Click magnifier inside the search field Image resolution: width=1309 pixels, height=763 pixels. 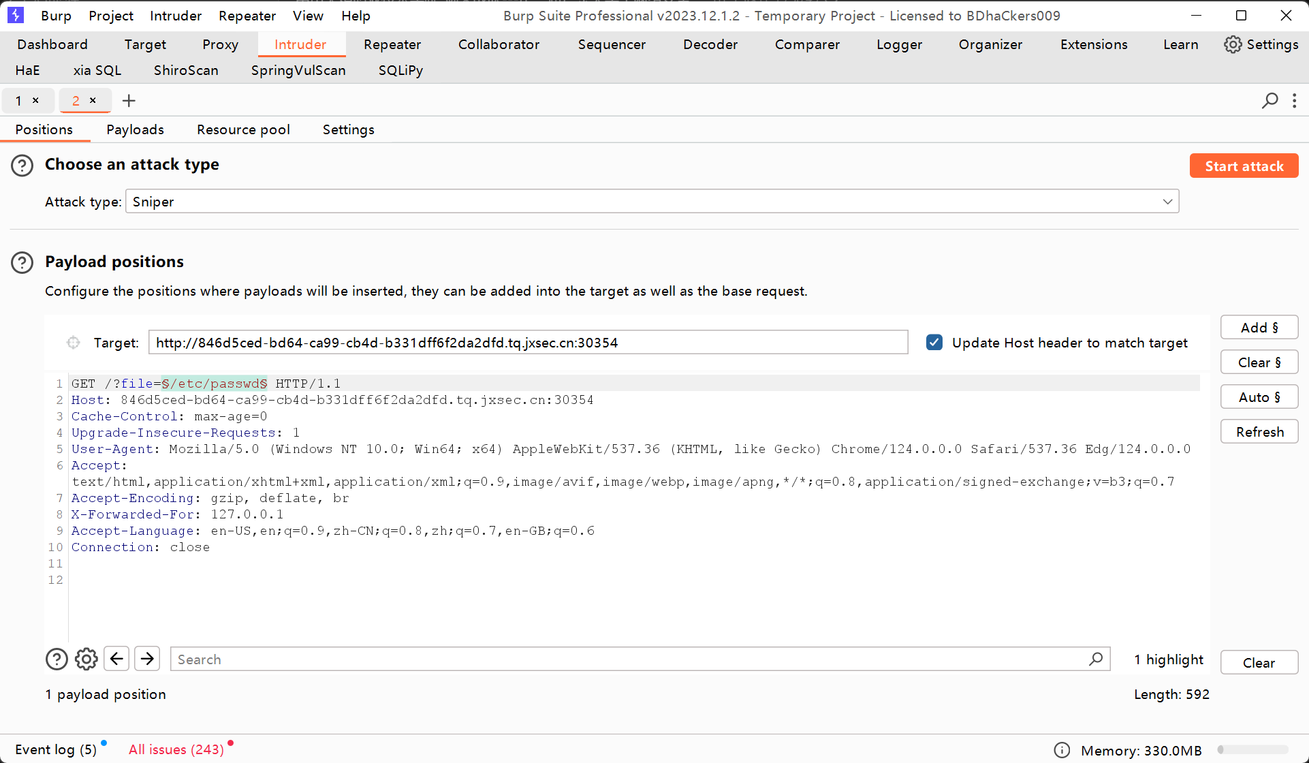[x=1096, y=659]
